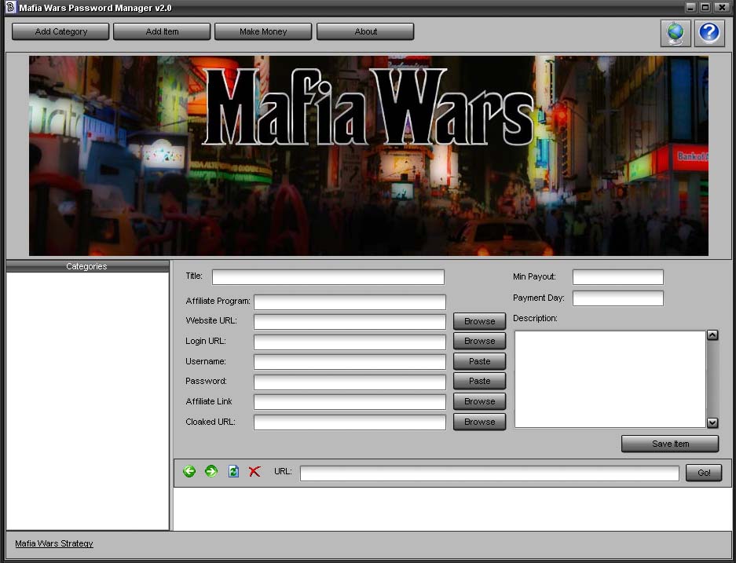
Task: Open the About button
Action: coord(365,31)
